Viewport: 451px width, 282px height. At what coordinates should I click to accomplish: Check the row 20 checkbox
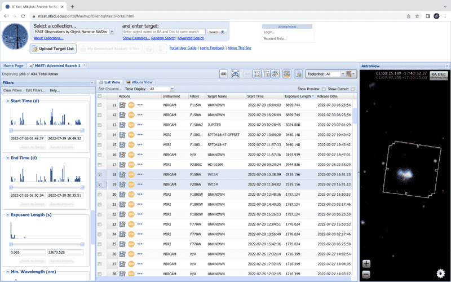[100, 195]
